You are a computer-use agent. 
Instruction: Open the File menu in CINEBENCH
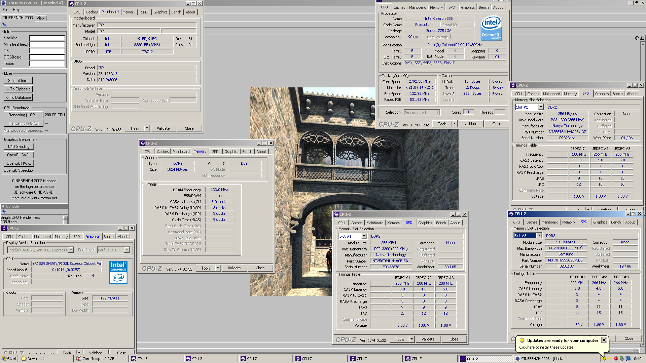(x=5, y=10)
